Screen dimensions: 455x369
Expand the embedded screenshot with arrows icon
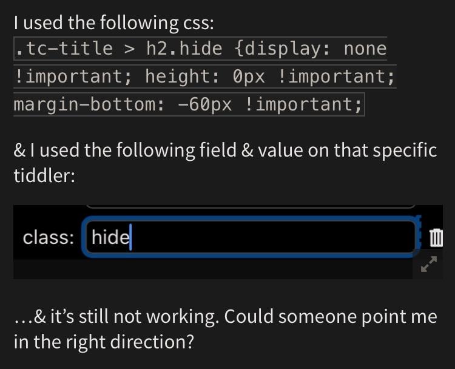428,264
